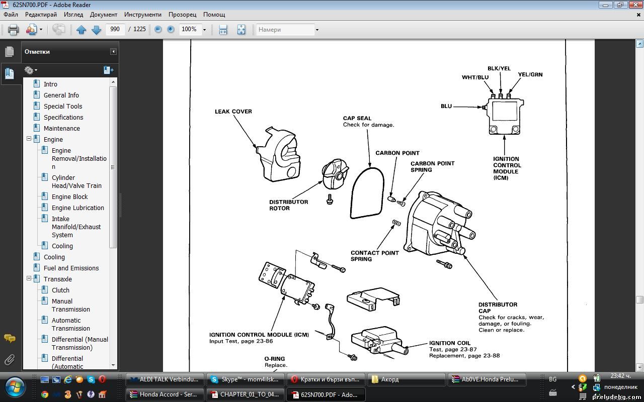Collapse the bookmarks panel with arrow button
Screen dimensions: 644x402
[113, 52]
